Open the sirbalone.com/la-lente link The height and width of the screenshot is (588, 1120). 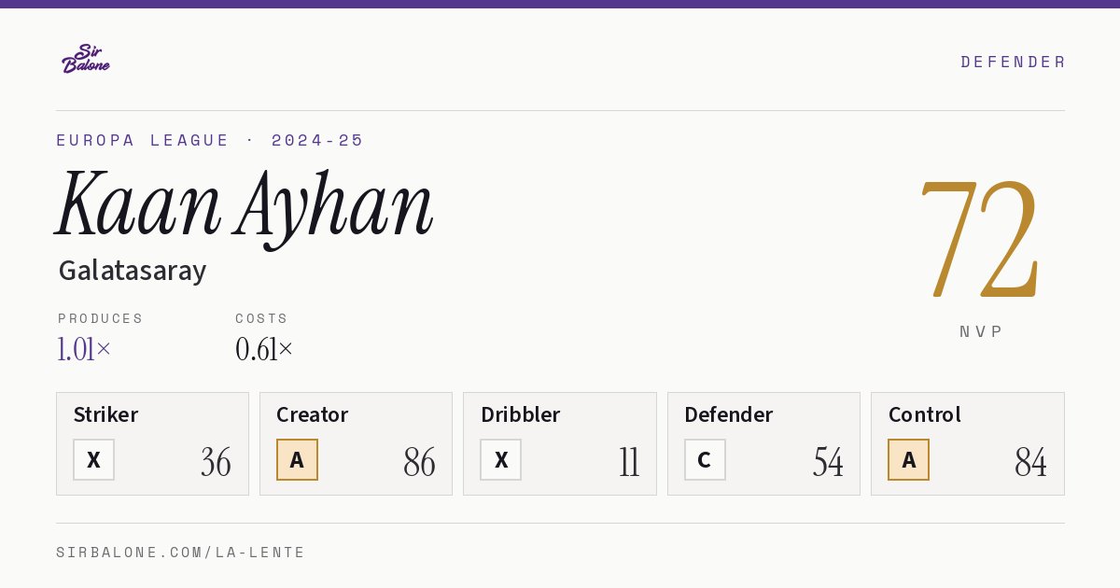181,553
